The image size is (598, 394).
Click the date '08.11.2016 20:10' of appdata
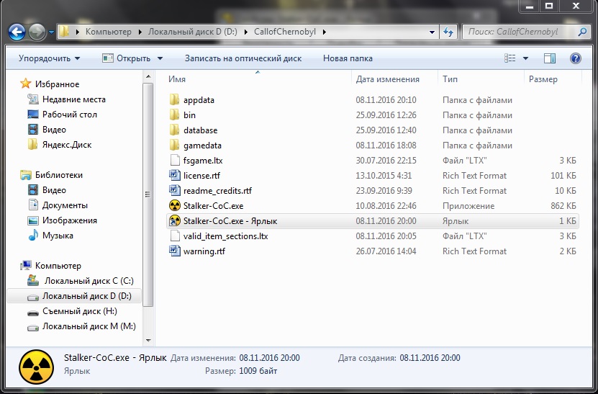coord(386,100)
